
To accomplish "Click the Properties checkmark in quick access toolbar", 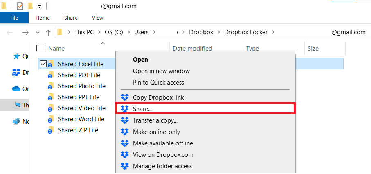I will coord(20,6).
